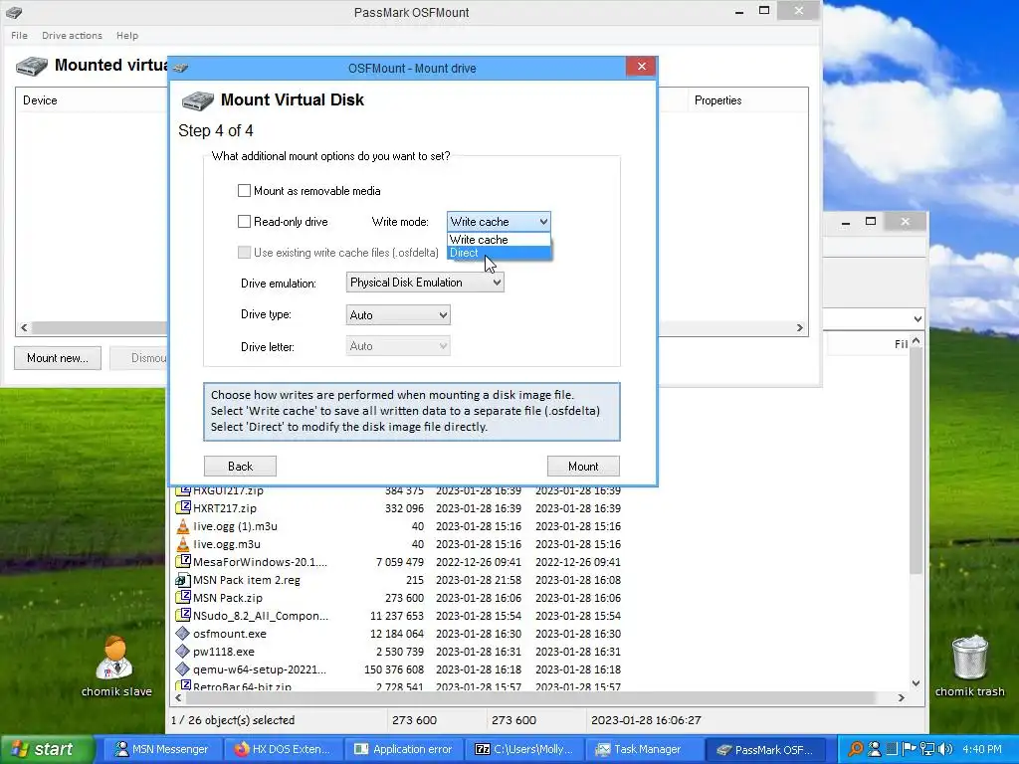This screenshot has width=1019, height=764.
Task: Choose Direct in the Write mode list
Action: [499, 253]
